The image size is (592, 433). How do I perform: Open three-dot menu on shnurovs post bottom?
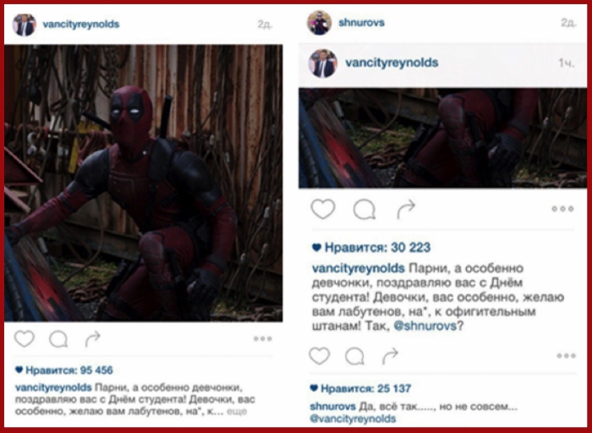[x=567, y=355]
